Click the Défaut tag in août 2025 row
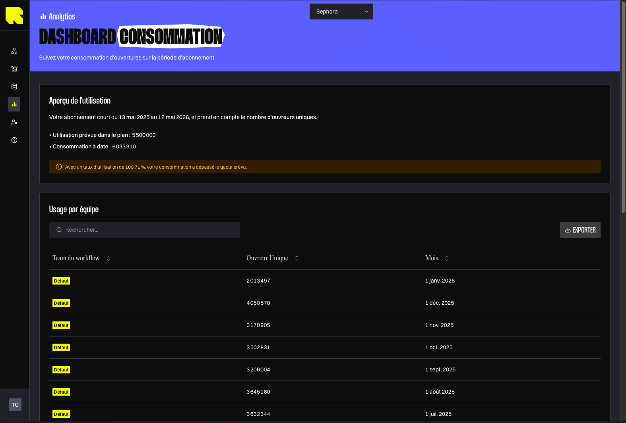 tap(61, 392)
